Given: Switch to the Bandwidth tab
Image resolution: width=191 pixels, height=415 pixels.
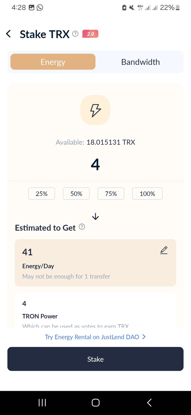Looking at the screenshot, I should [x=140, y=62].
